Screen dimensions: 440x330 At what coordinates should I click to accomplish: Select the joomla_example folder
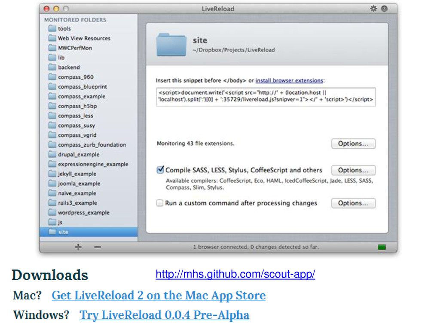[x=79, y=183]
